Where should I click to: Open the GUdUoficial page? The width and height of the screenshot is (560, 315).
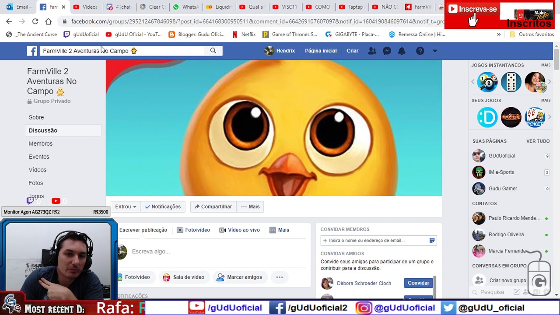click(x=501, y=156)
